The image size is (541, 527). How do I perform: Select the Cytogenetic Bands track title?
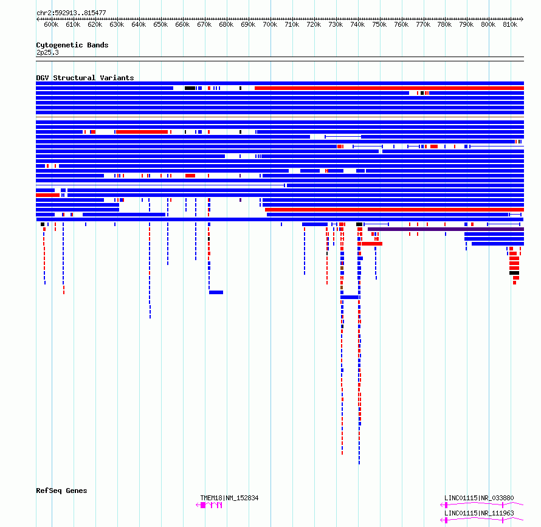tap(72, 45)
